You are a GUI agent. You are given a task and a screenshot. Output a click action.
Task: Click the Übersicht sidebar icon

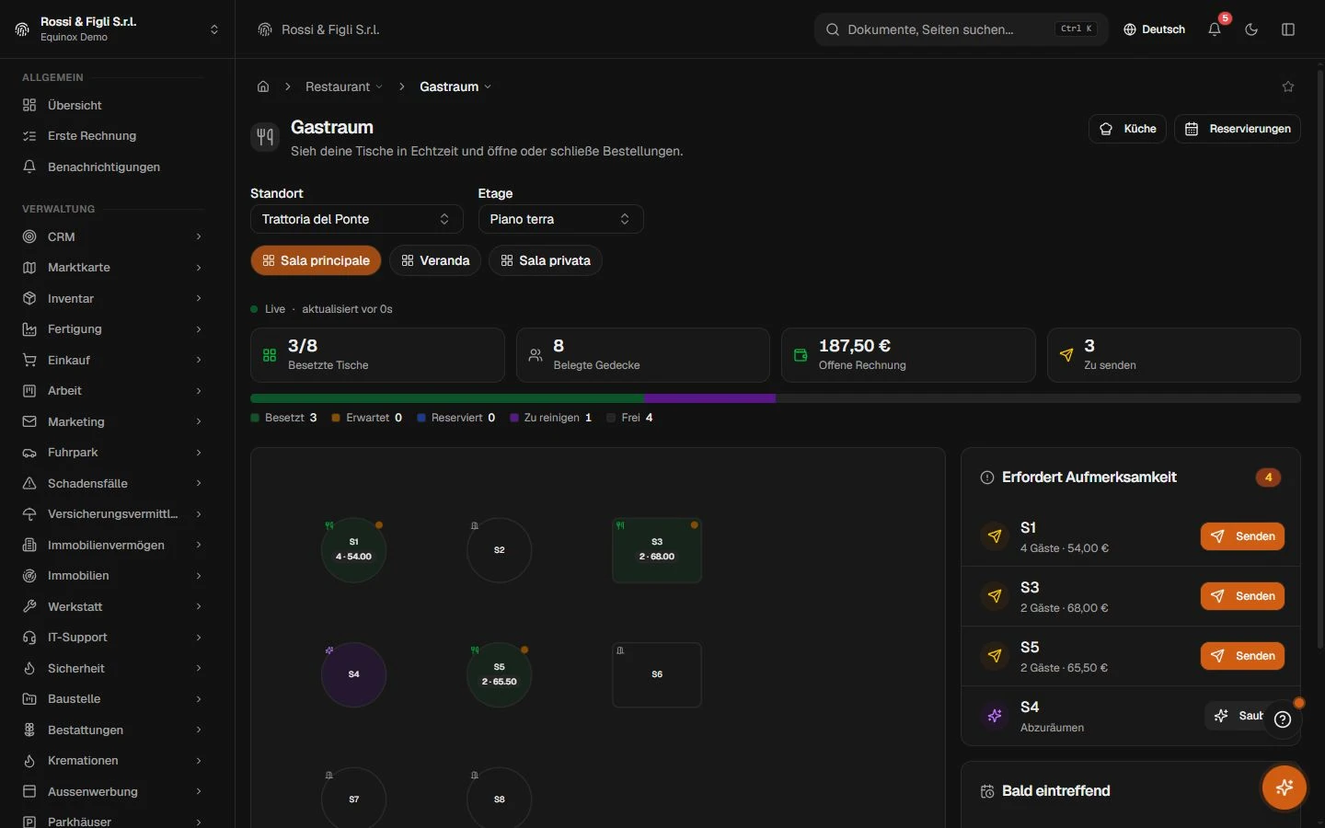(x=29, y=105)
